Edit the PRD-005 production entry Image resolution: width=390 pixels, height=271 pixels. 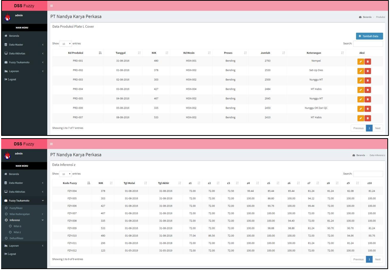(360, 99)
